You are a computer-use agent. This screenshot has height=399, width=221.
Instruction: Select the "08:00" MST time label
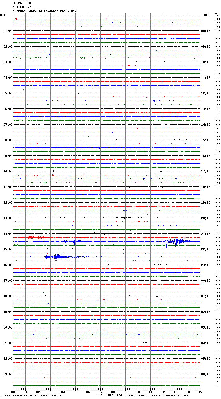8,140
